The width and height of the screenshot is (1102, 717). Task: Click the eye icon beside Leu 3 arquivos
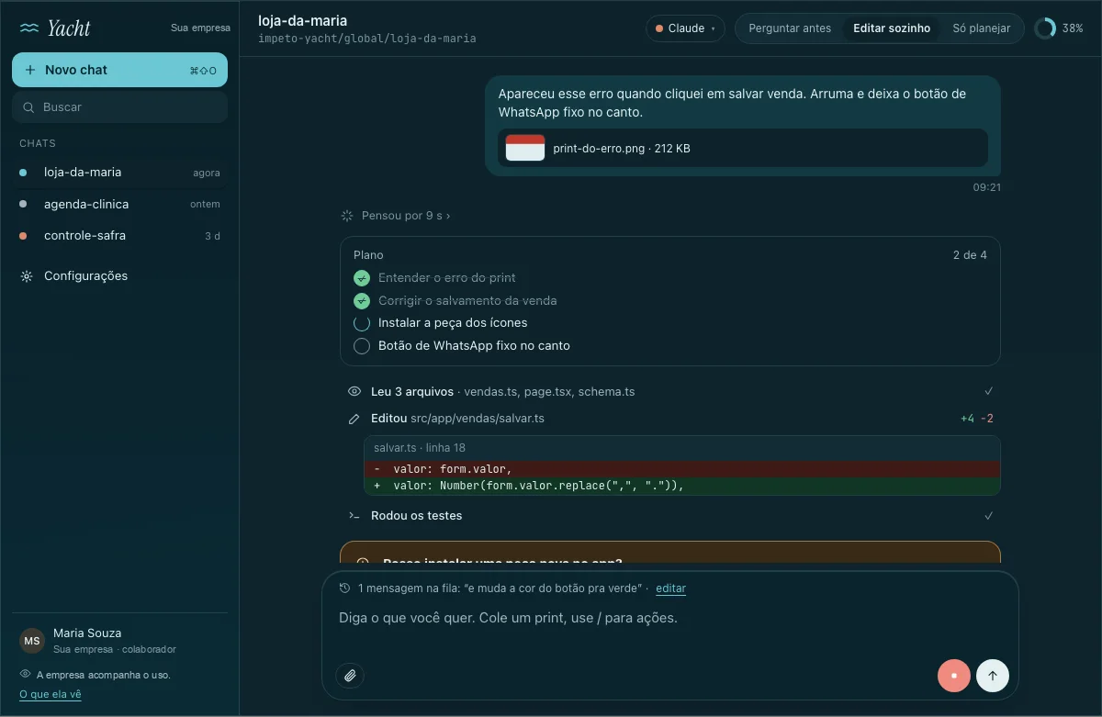point(354,392)
